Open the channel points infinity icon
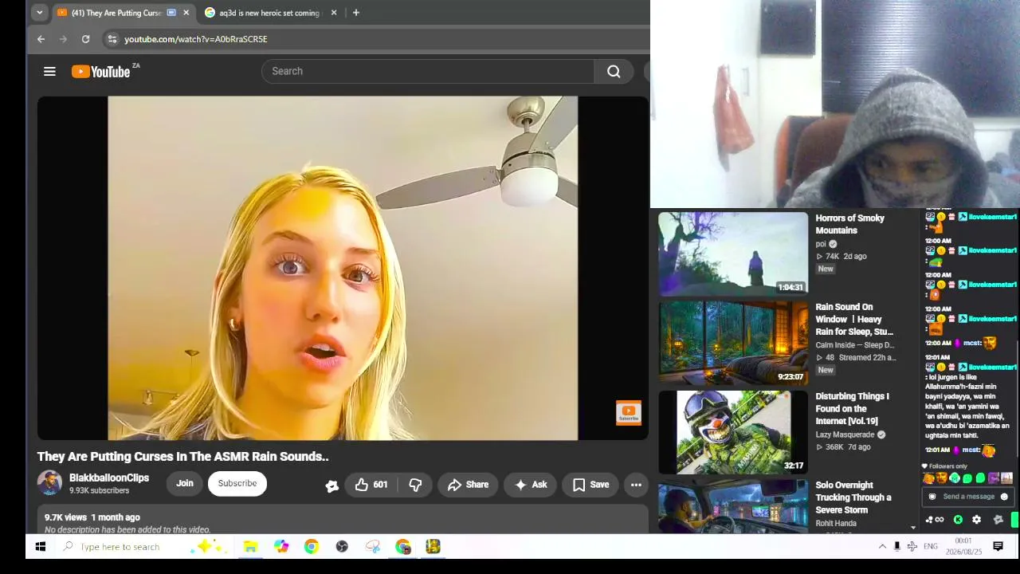Screen dimensions: 1020x574 936,520
